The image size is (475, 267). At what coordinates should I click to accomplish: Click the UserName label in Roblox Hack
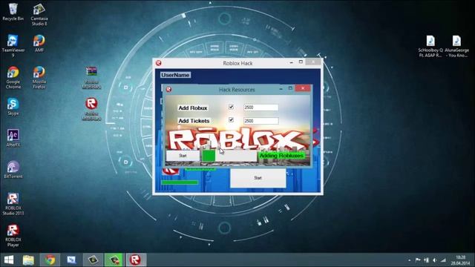[x=175, y=75]
